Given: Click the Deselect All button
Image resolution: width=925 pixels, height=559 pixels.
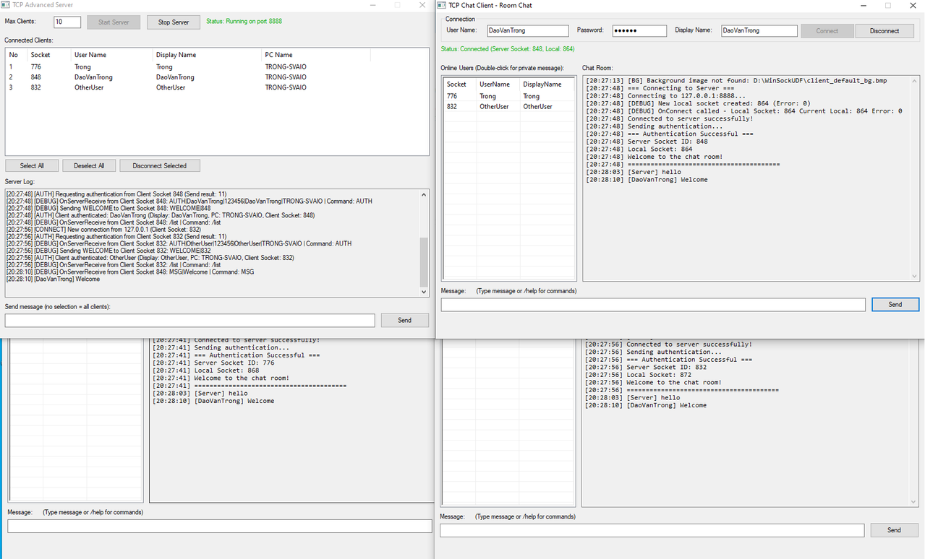Looking at the screenshot, I should coord(89,165).
